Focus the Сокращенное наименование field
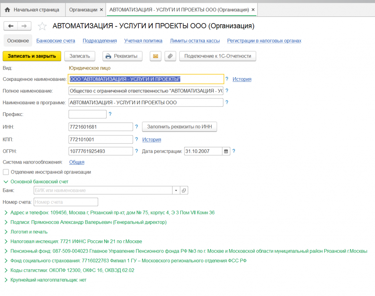Viewport: 375px width, 296px height. 146,79
